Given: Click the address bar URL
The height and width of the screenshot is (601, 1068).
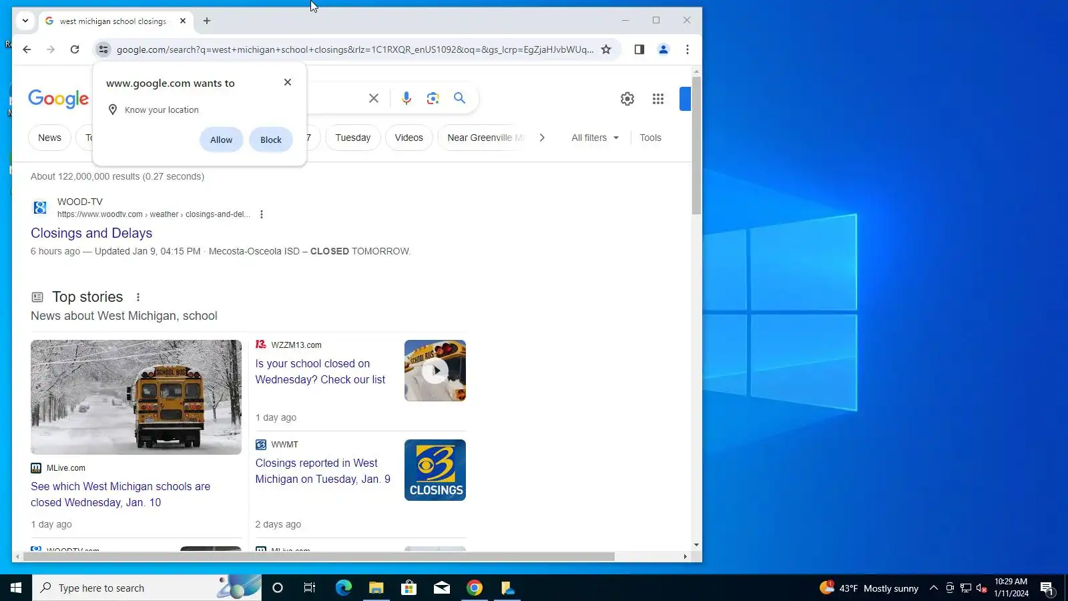Looking at the screenshot, I should pos(355,49).
